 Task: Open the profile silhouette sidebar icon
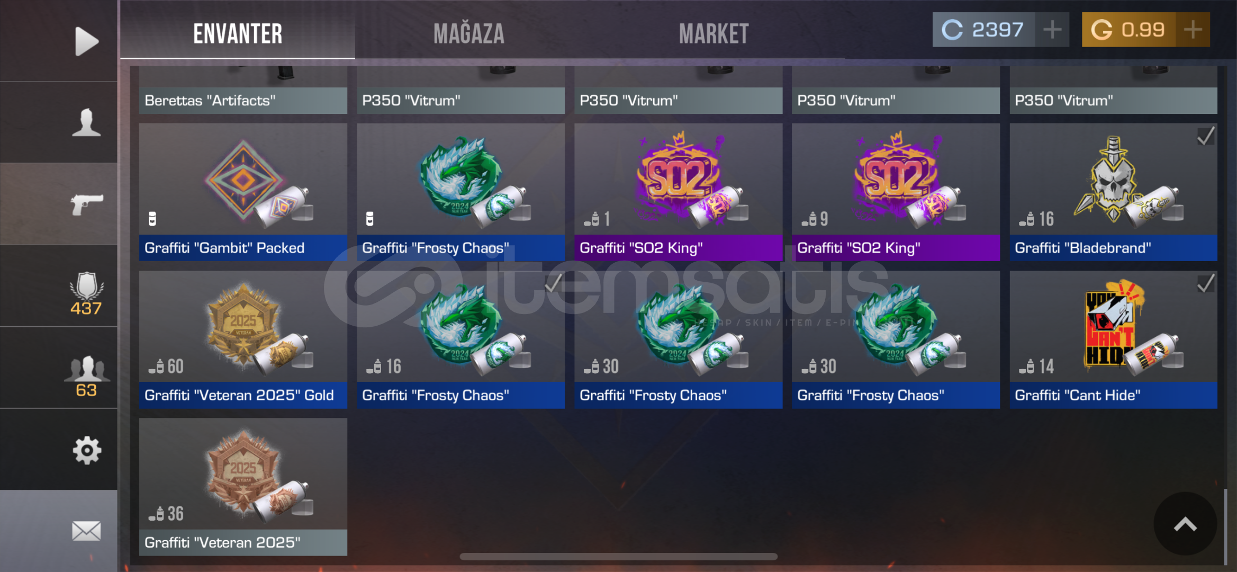86,122
